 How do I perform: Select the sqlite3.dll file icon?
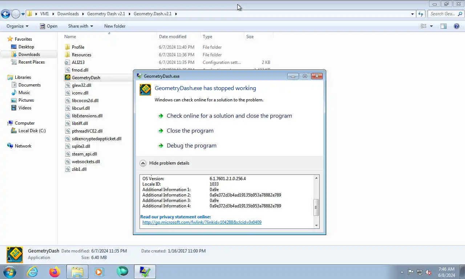pyautogui.click(x=67, y=146)
